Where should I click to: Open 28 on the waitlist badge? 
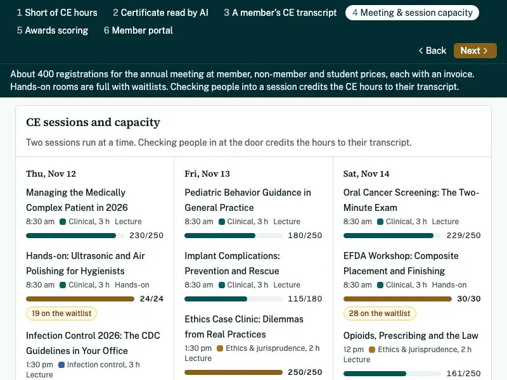coord(380,313)
